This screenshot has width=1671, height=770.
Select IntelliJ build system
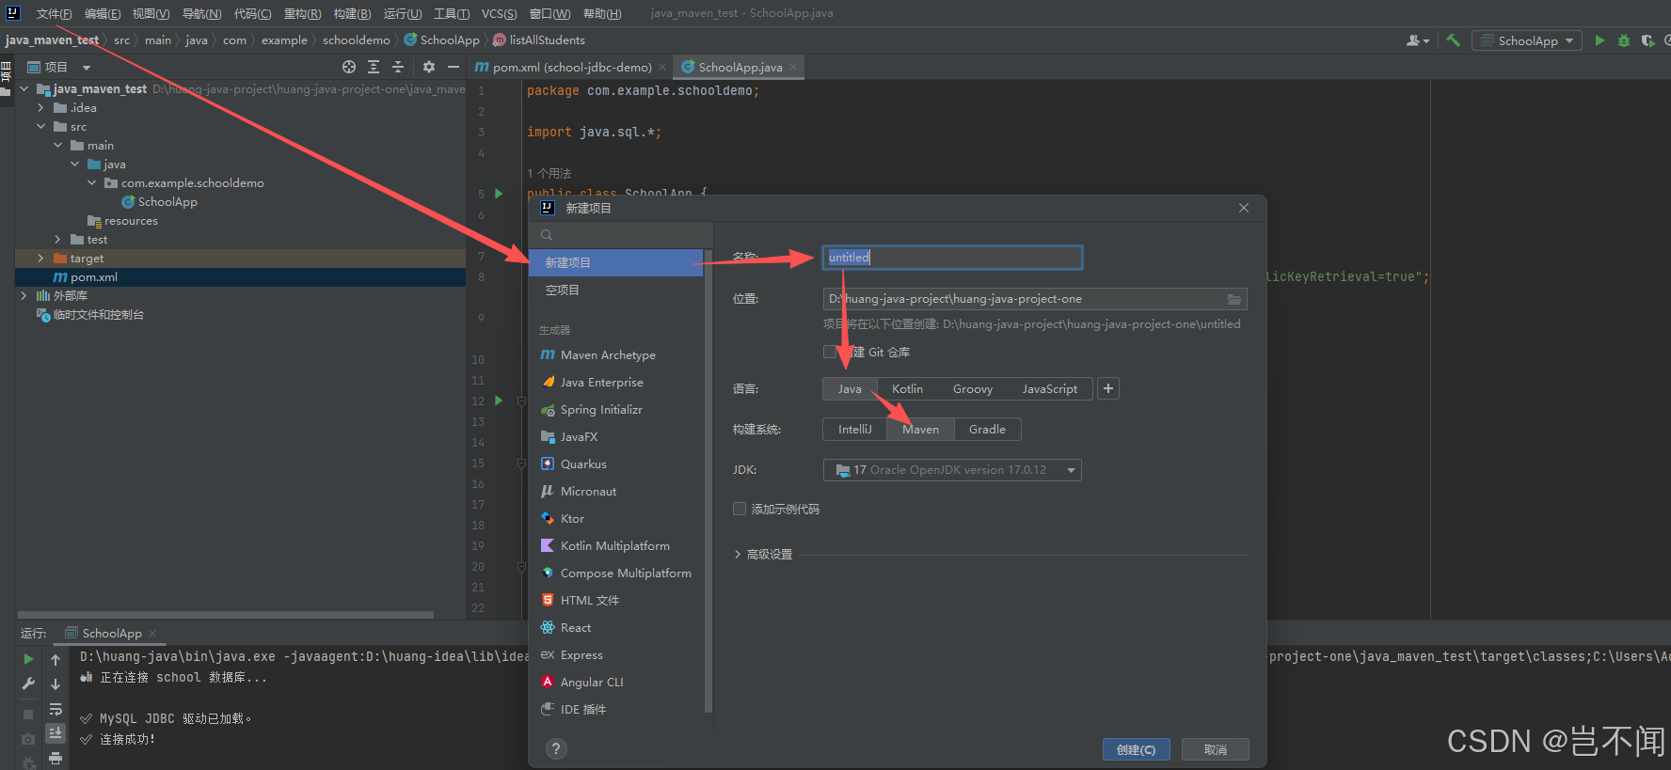(x=854, y=429)
